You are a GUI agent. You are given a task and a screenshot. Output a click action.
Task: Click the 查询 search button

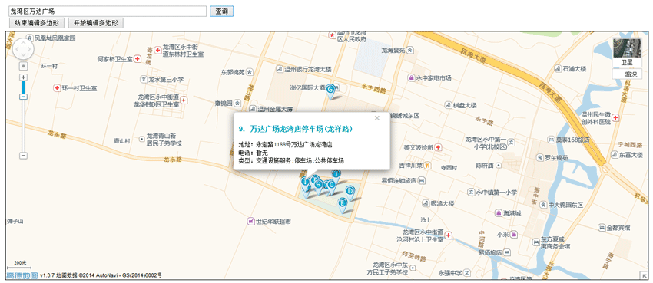[221, 12]
